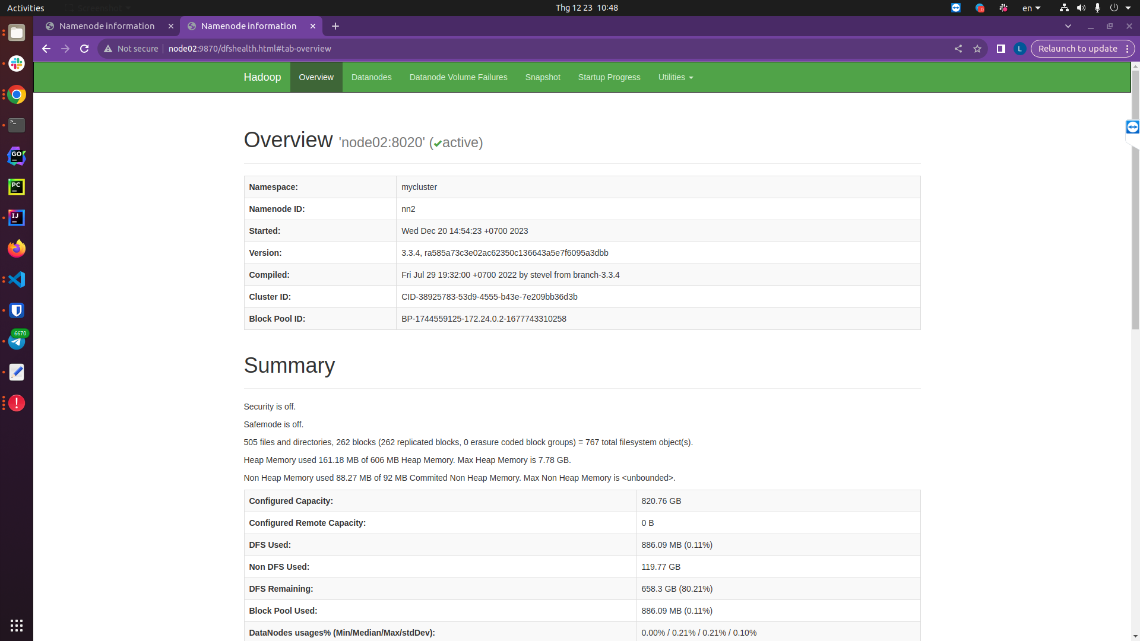The image size is (1140, 641).
Task: Open the Chrome profile avatar L
Action: point(1019,49)
